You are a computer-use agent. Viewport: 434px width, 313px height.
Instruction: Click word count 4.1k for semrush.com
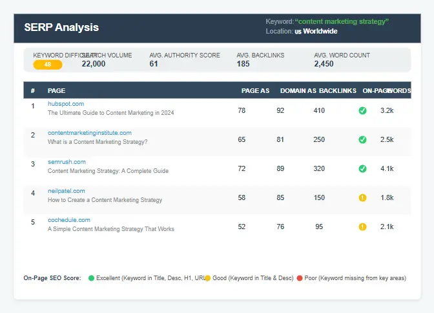click(x=387, y=168)
